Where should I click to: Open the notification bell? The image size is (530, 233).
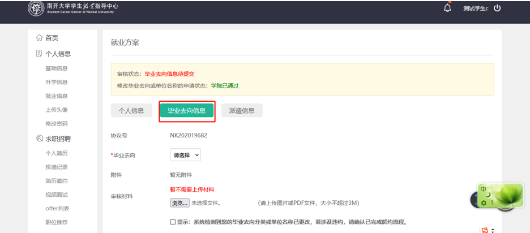tap(447, 8)
